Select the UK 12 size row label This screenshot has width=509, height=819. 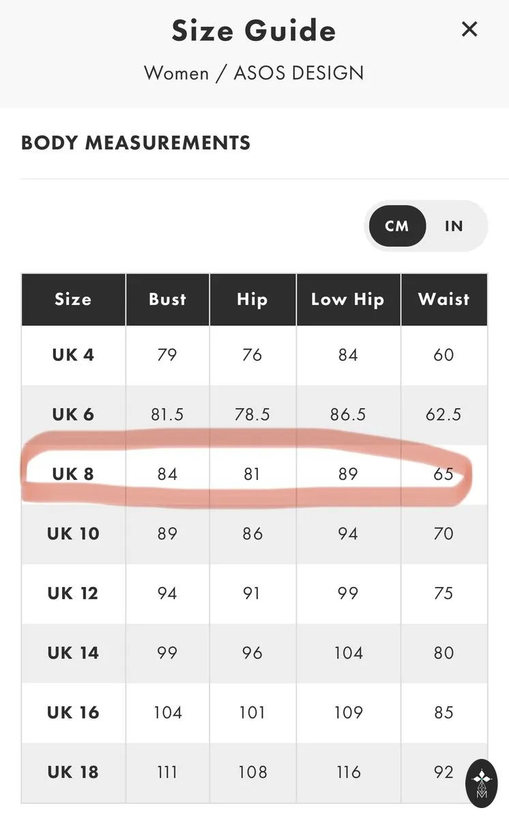coord(73,593)
